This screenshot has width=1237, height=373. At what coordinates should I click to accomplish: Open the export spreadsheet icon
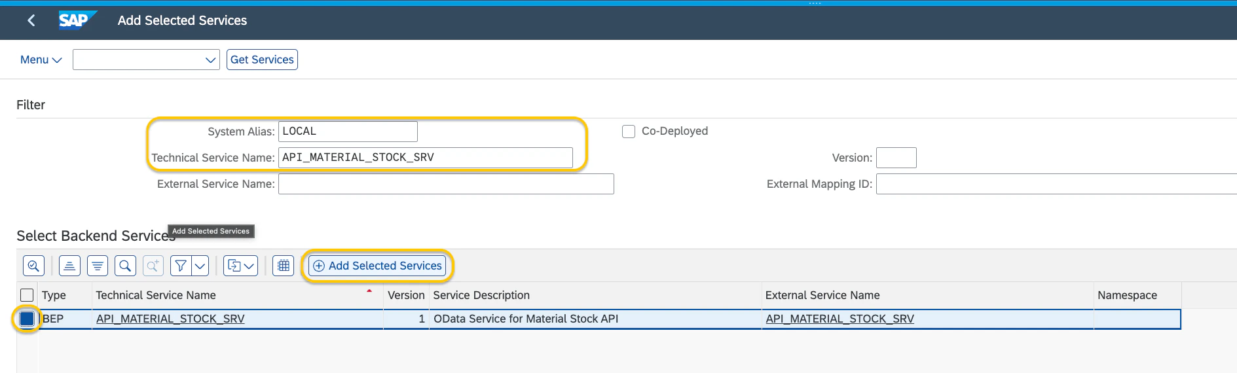click(x=234, y=266)
